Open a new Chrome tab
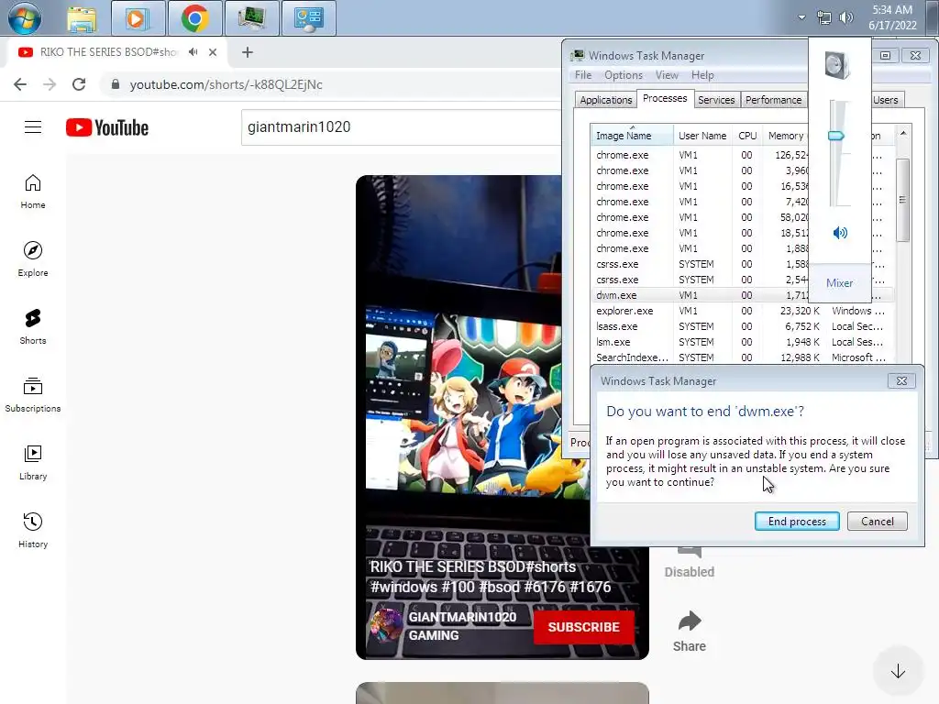Image resolution: width=939 pixels, height=704 pixels. [x=248, y=52]
